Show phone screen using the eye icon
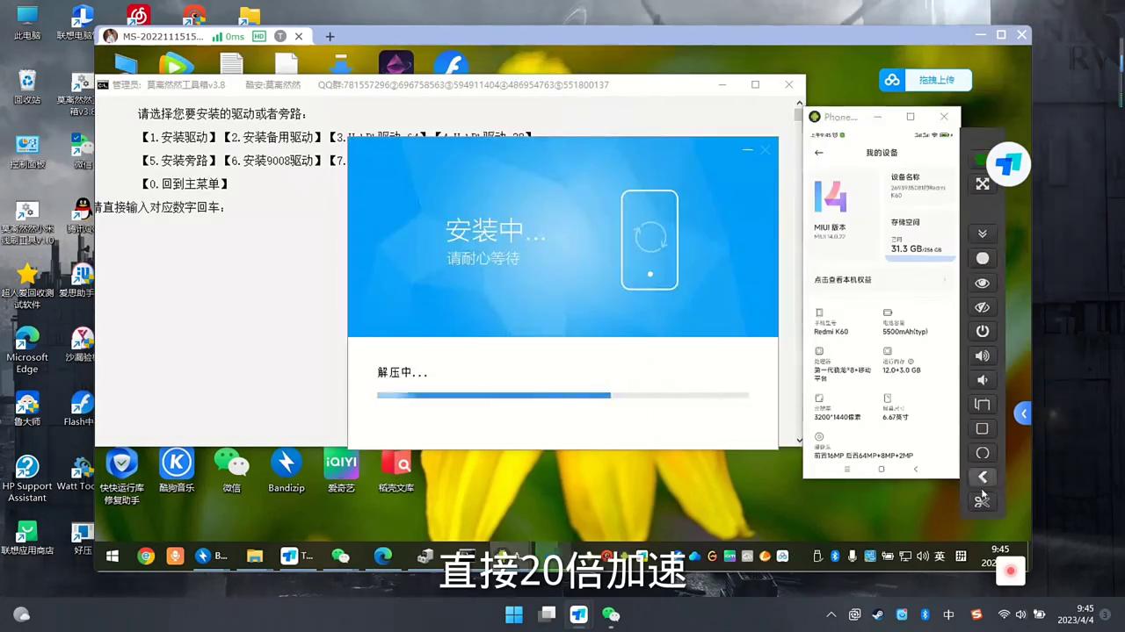The image size is (1125, 632). [x=982, y=283]
